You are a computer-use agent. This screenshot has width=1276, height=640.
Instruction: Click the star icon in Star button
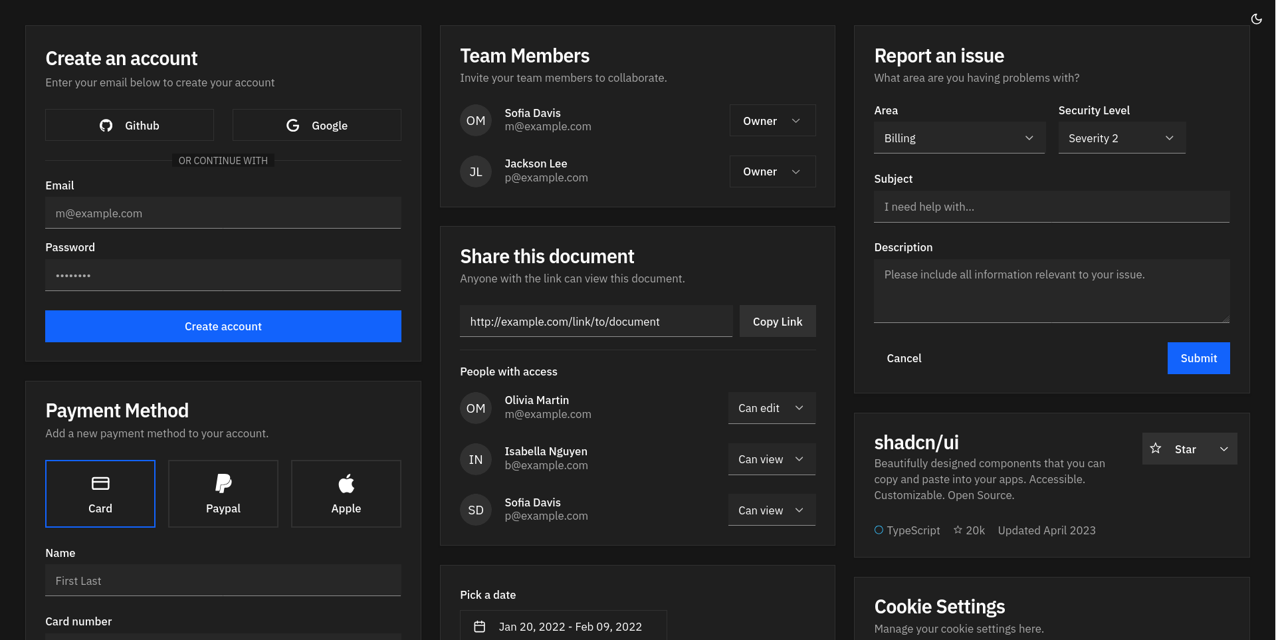1156,449
